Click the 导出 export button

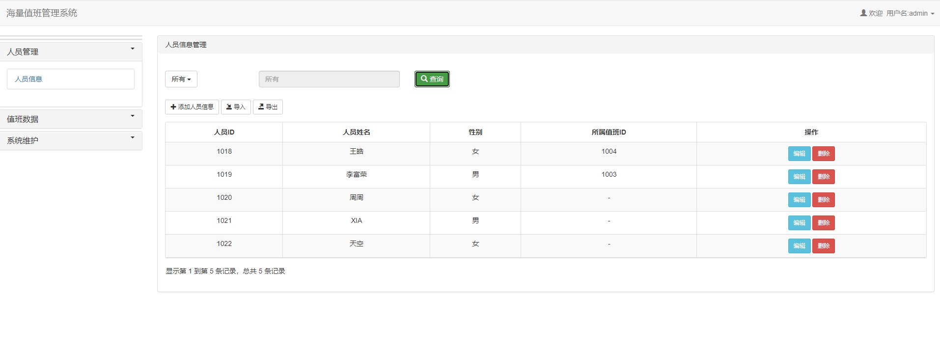point(268,107)
